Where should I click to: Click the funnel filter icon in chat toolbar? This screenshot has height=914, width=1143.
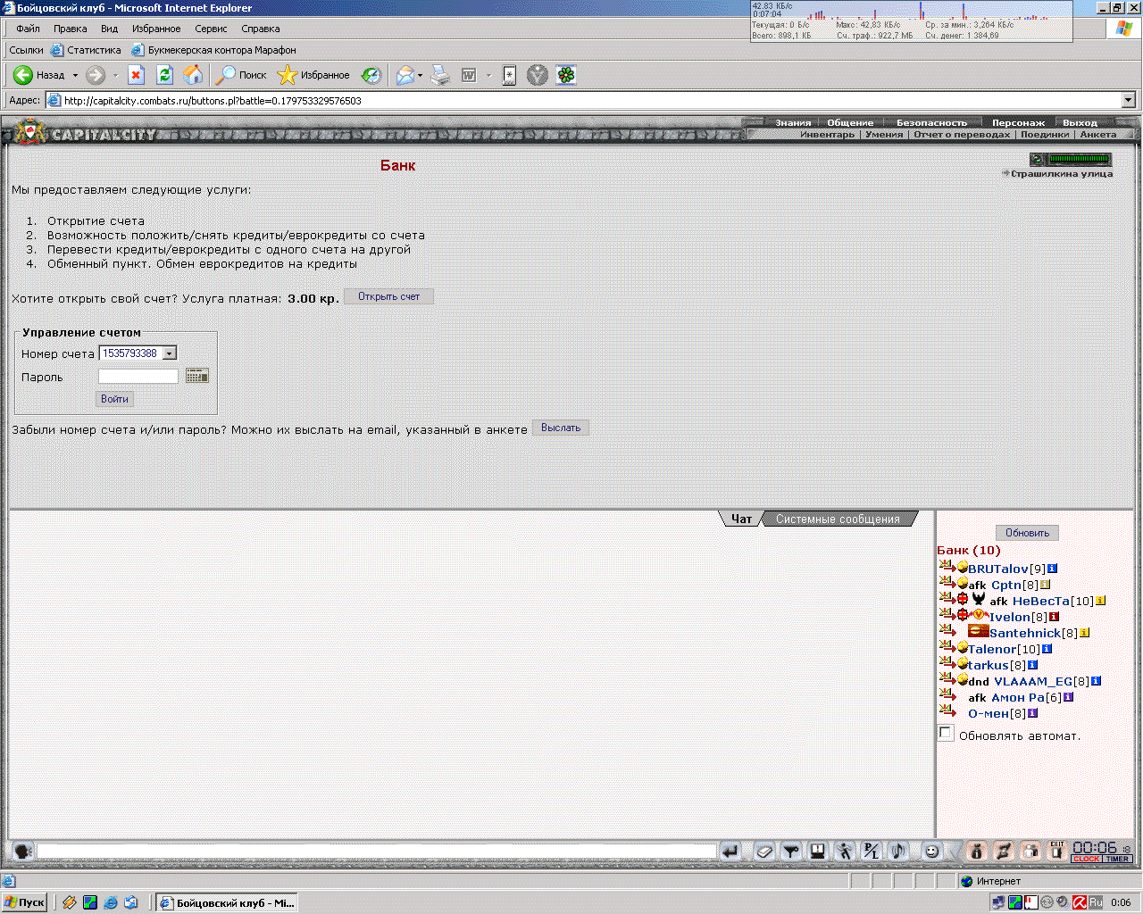[x=790, y=852]
